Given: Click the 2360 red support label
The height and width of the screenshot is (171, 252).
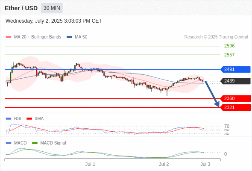Looking at the screenshot, I should [x=235, y=99].
